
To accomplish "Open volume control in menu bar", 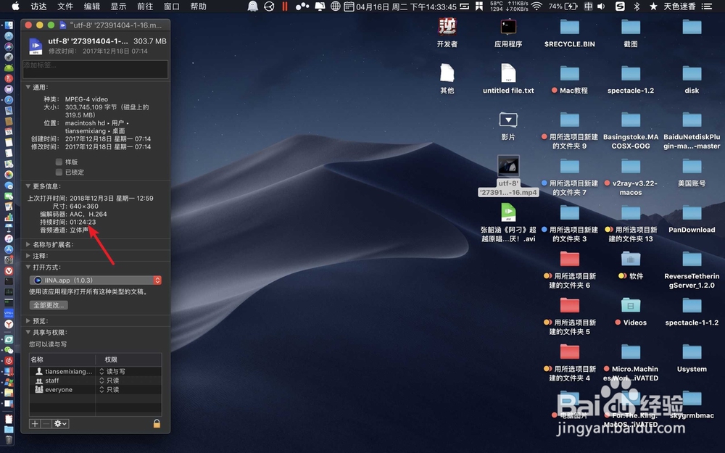I will pos(601,6).
